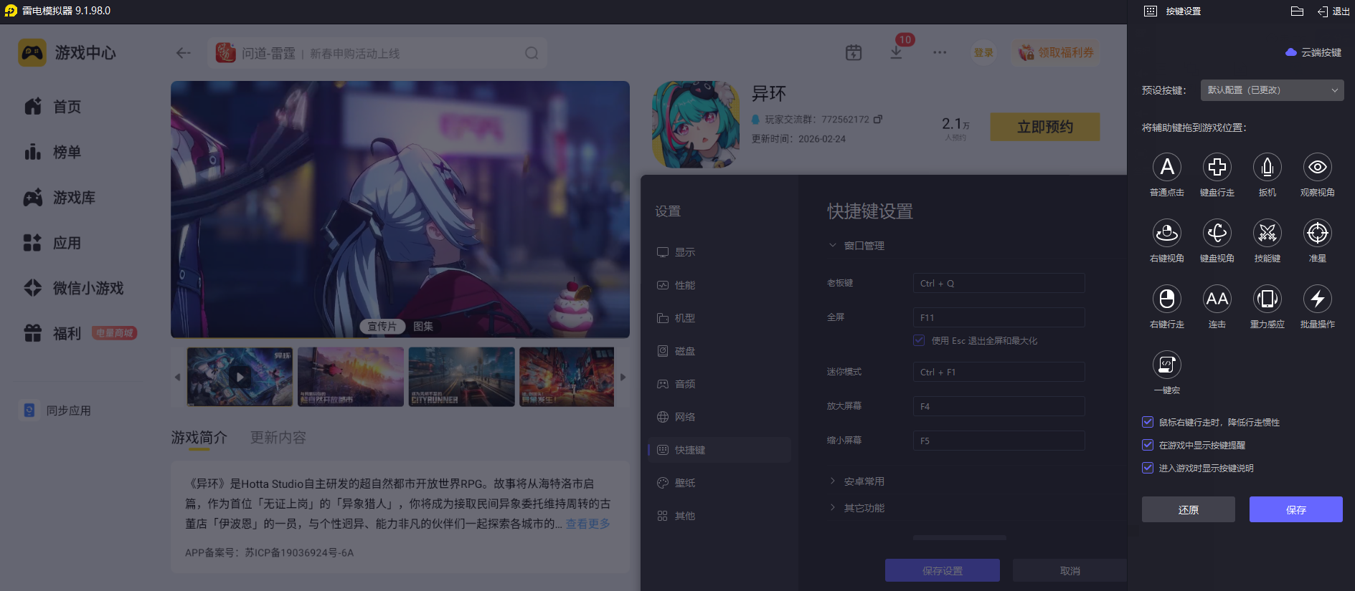
Task: Open 榜单 rankings in the sidebar
Action: pos(53,152)
